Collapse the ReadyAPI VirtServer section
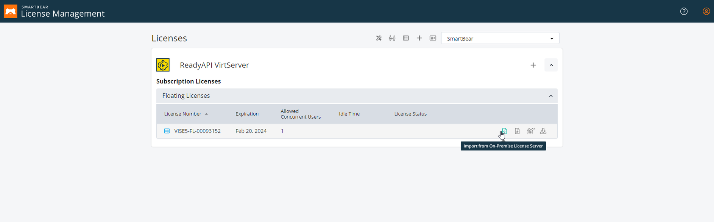 point(551,65)
